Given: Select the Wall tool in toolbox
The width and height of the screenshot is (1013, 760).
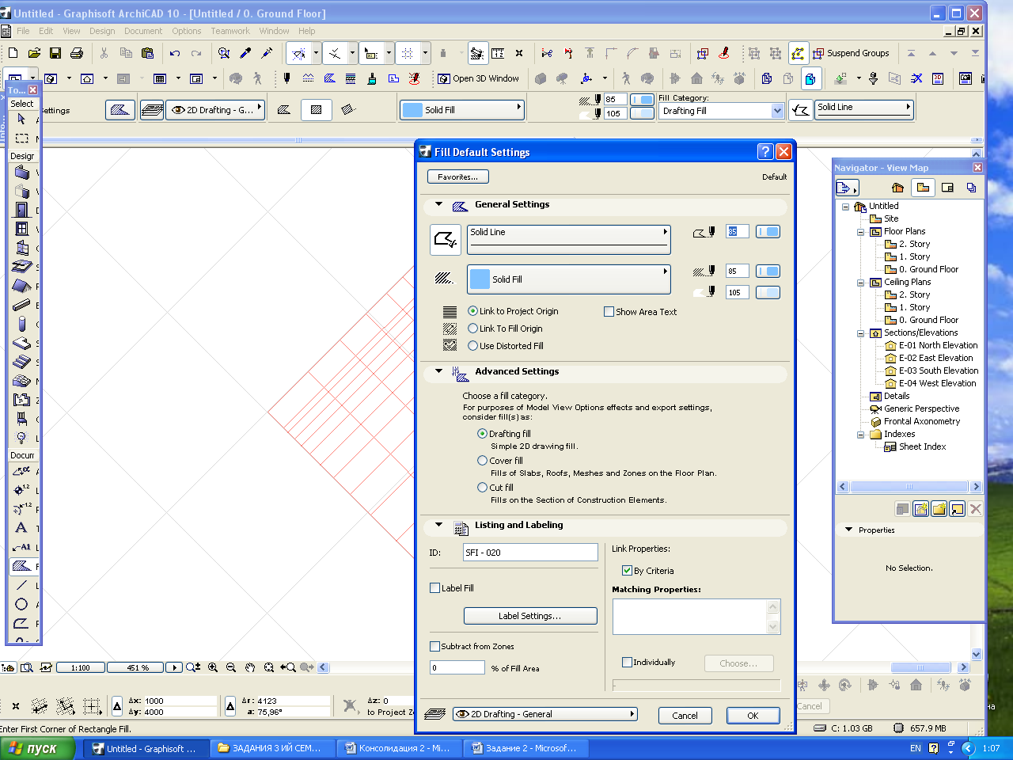Looking at the screenshot, I should pos(21,172).
